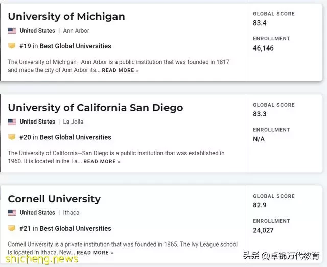
Task: Click US flag icon beside La Jolla
Action: tap(12, 122)
